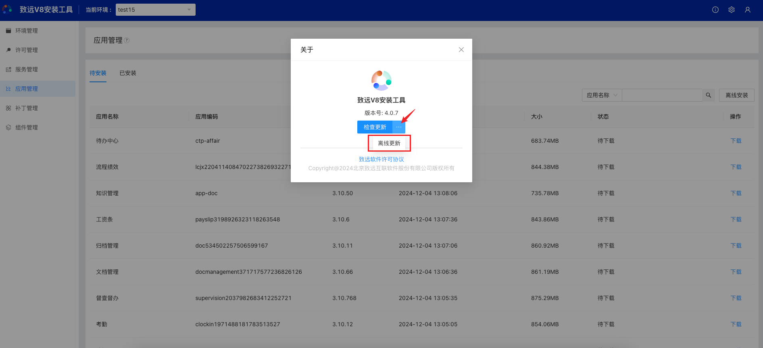Open 补丁管理 in the sidebar

(38, 108)
